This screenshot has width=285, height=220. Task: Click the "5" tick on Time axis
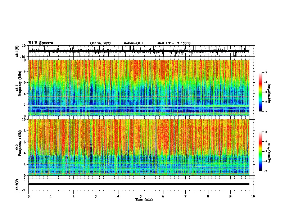tap(141, 196)
